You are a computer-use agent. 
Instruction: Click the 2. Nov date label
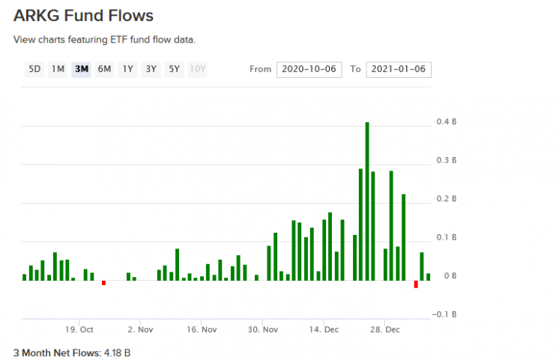click(140, 330)
